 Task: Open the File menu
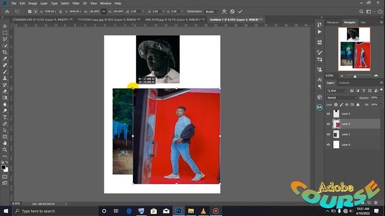click(x=14, y=4)
